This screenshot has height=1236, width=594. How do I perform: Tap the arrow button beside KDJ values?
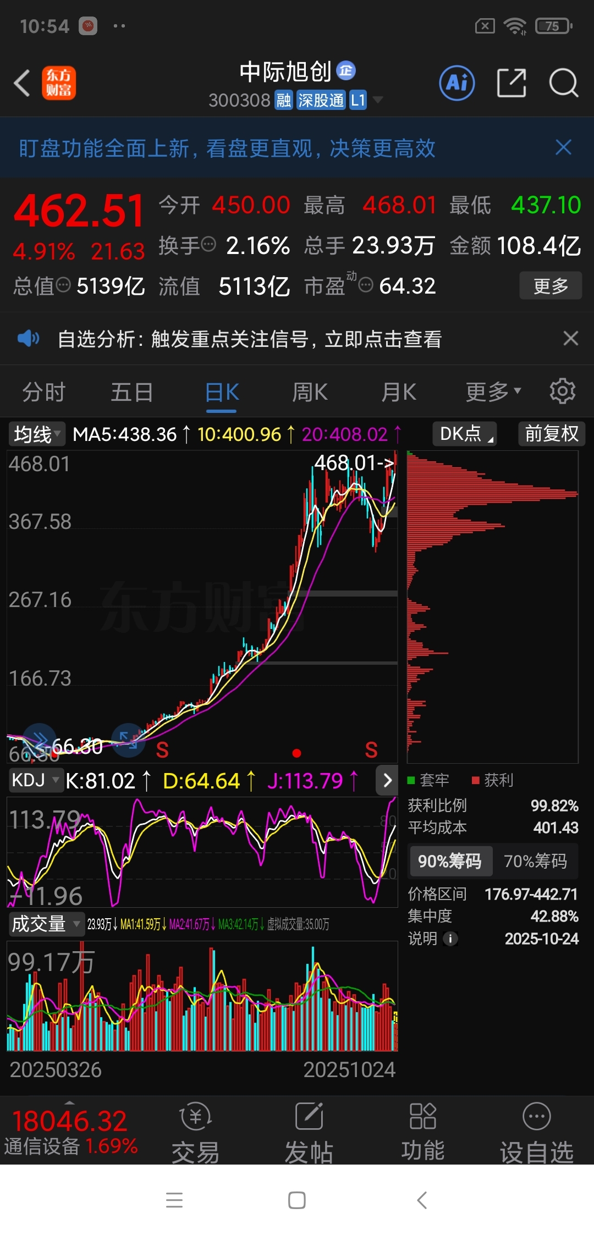tap(387, 780)
